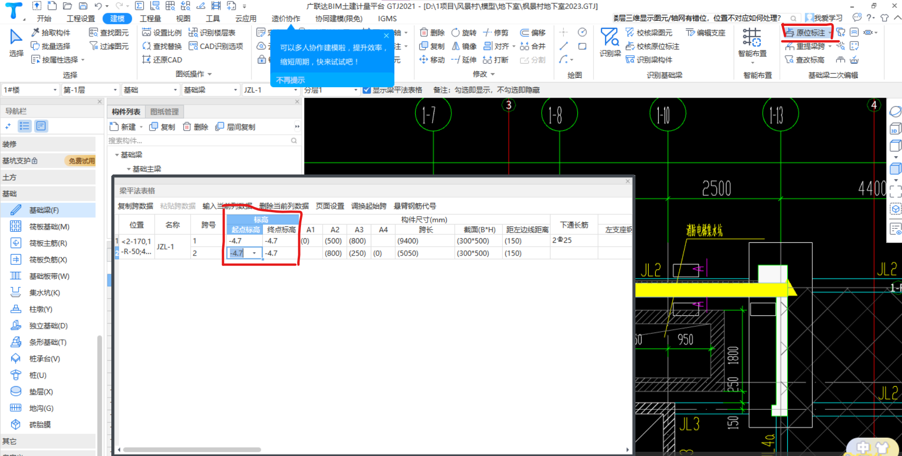Click 查改标高 tool
The image size is (902, 456).
click(x=805, y=60)
